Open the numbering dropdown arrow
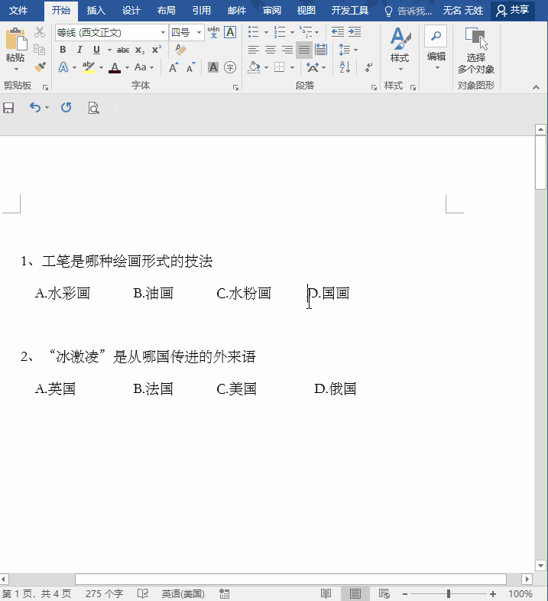This screenshot has width=548, height=601. (293, 32)
